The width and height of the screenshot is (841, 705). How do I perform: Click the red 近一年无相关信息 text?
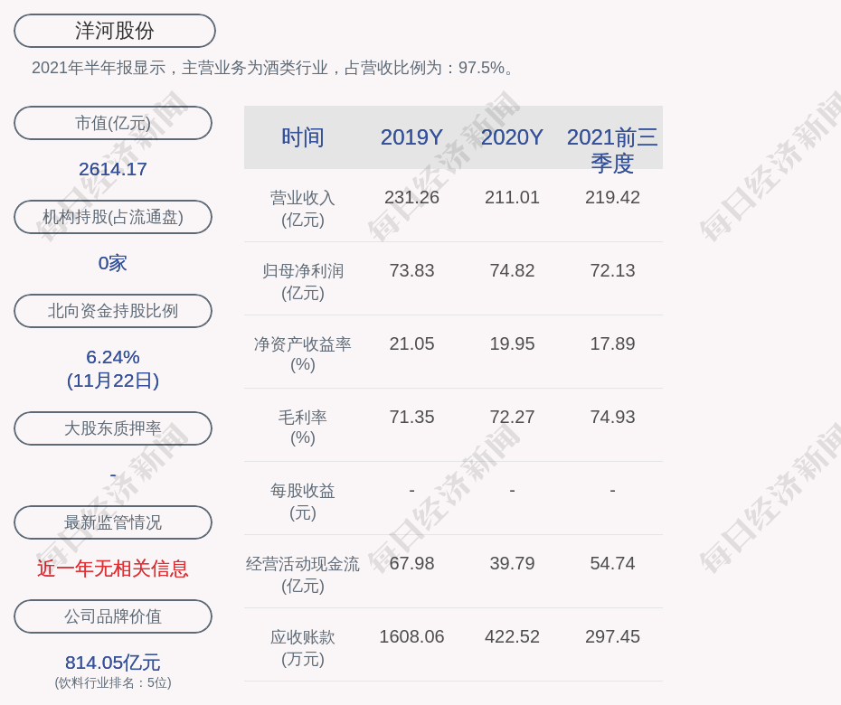113,569
